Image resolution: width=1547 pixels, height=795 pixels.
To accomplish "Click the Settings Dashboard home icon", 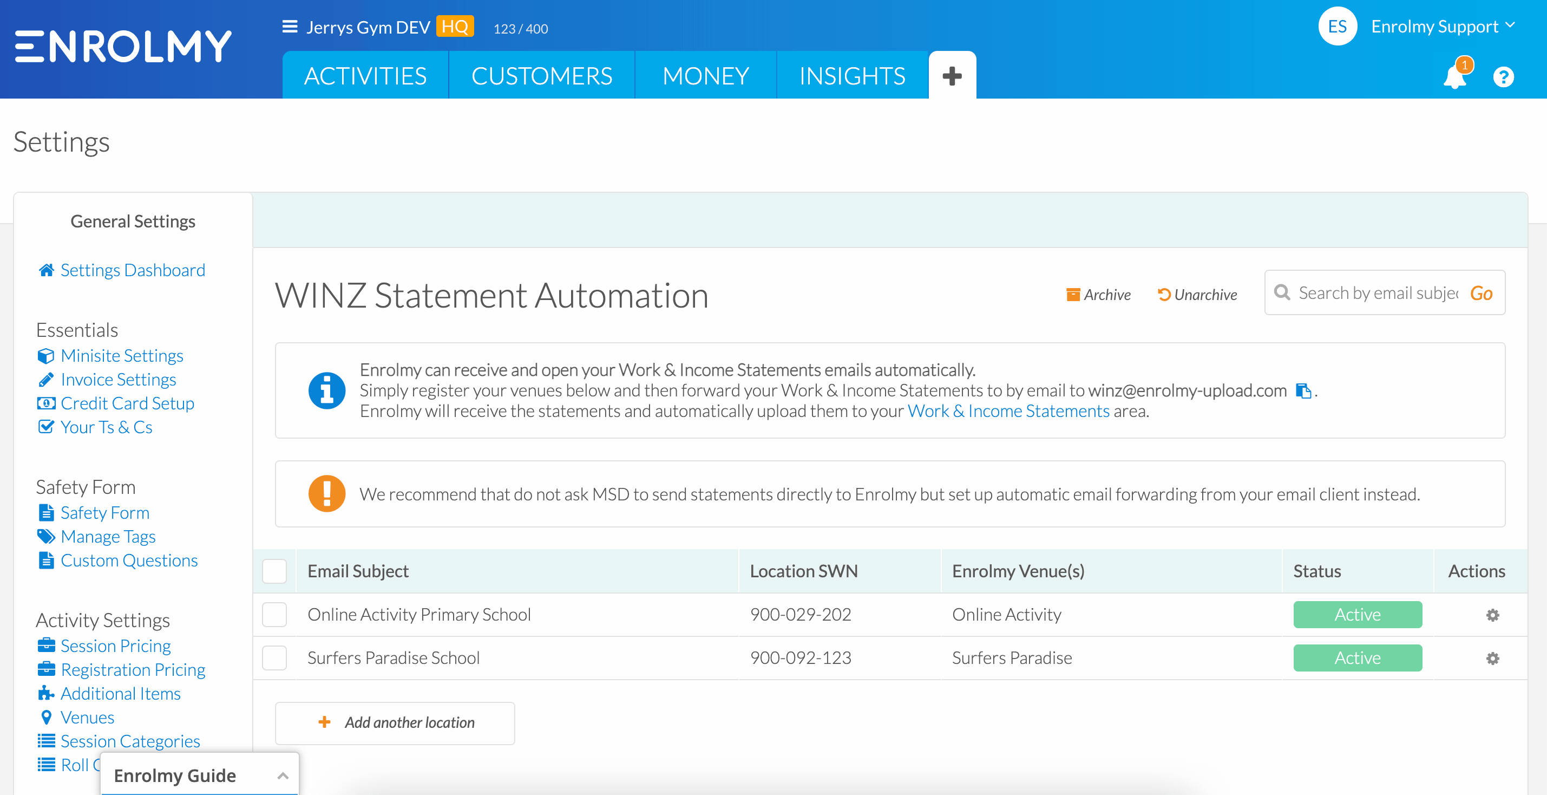I will tap(46, 270).
